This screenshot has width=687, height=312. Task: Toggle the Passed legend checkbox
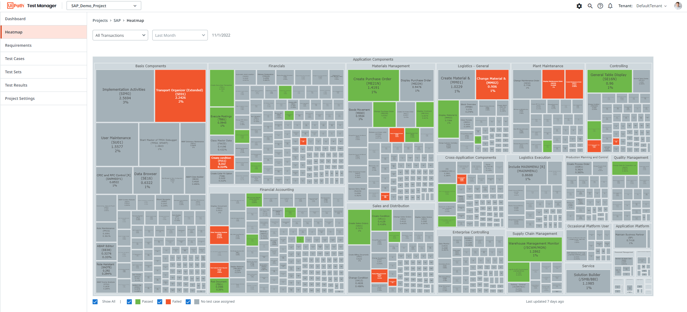pos(129,302)
